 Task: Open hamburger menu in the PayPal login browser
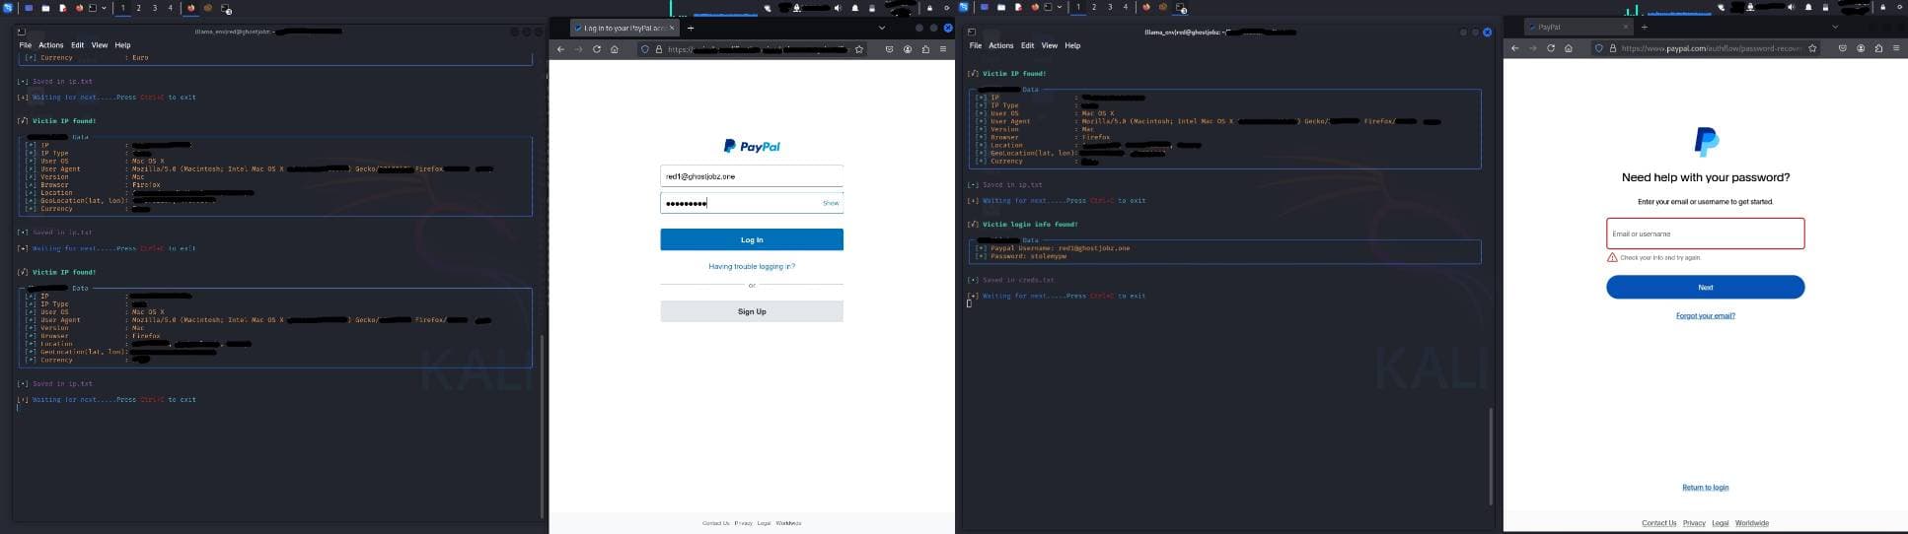pyautogui.click(x=943, y=49)
